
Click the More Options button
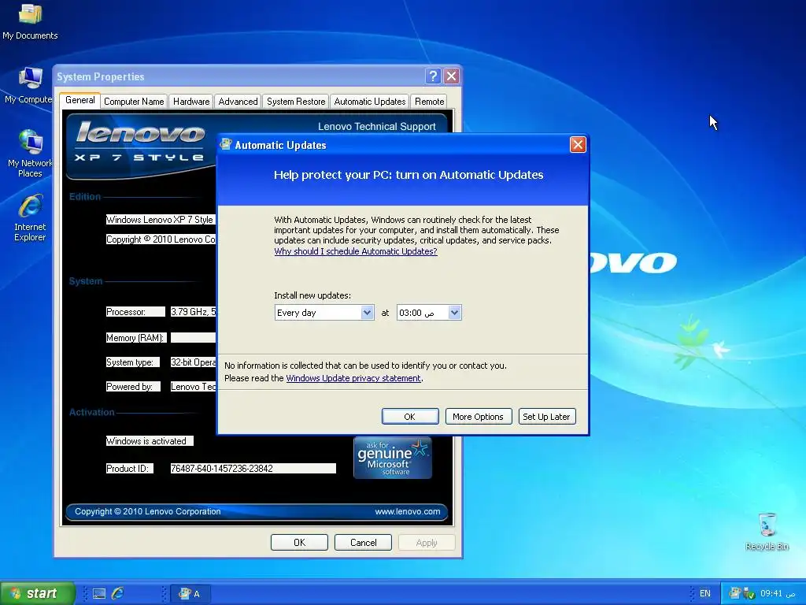pyautogui.click(x=478, y=416)
